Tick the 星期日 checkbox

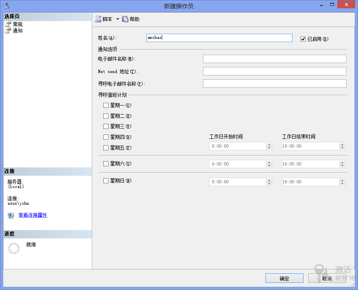[106, 181]
